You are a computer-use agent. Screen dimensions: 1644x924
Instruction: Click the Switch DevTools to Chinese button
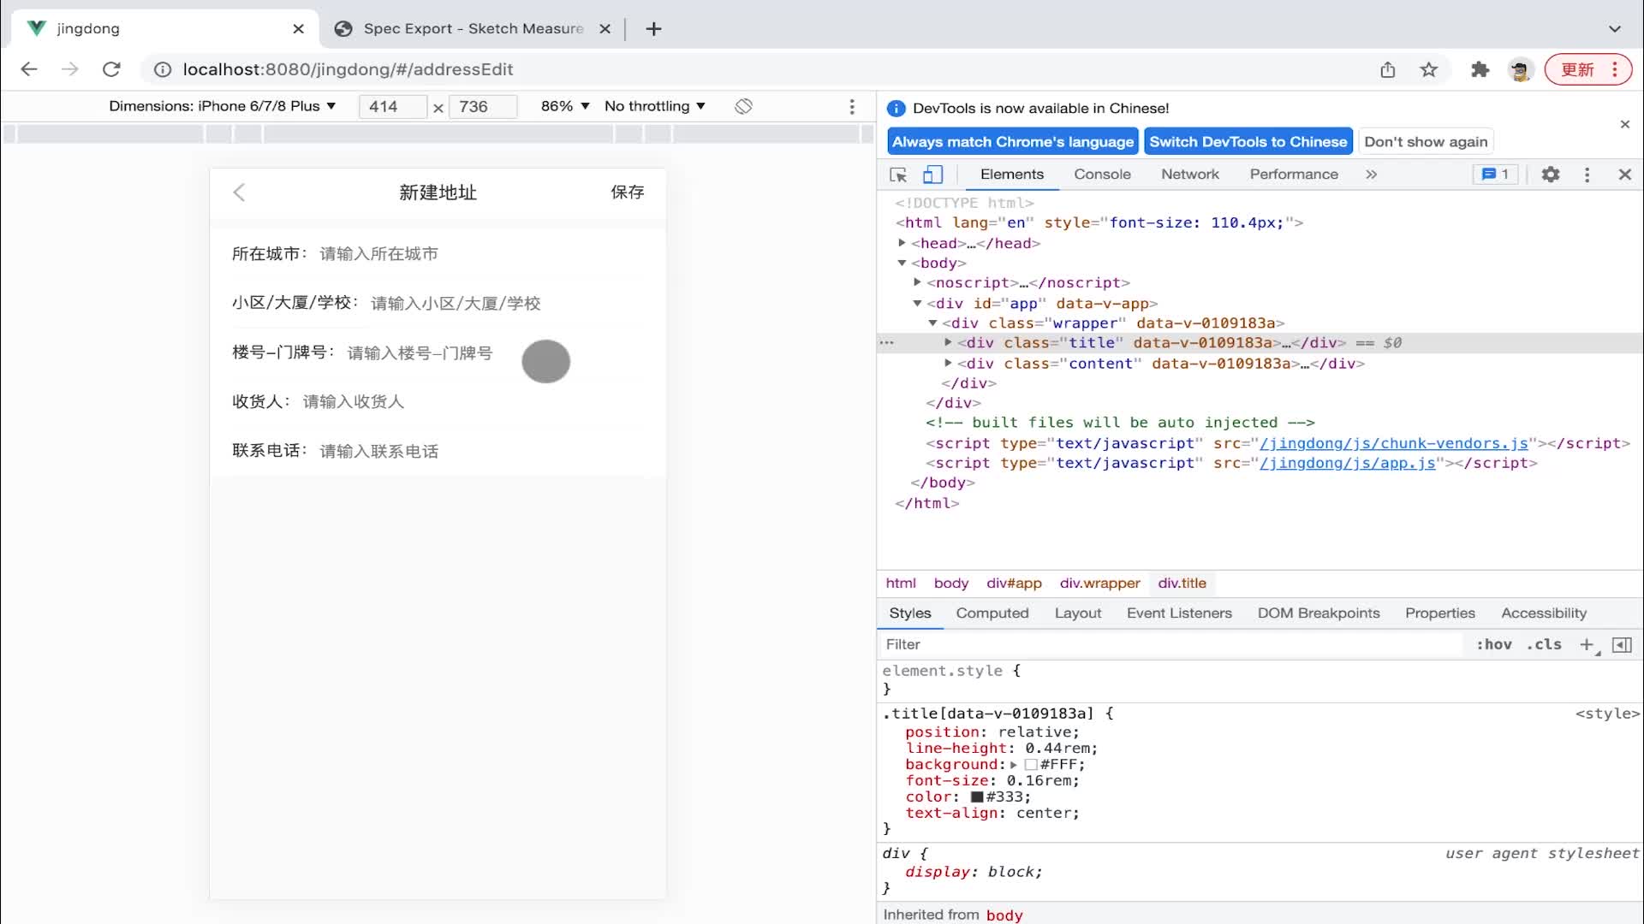(x=1248, y=141)
